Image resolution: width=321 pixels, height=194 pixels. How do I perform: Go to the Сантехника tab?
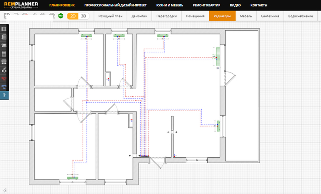270,16
